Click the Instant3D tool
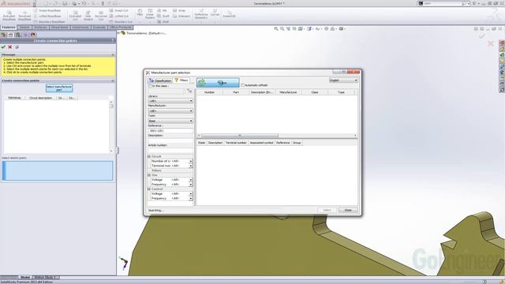 click(x=229, y=14)
